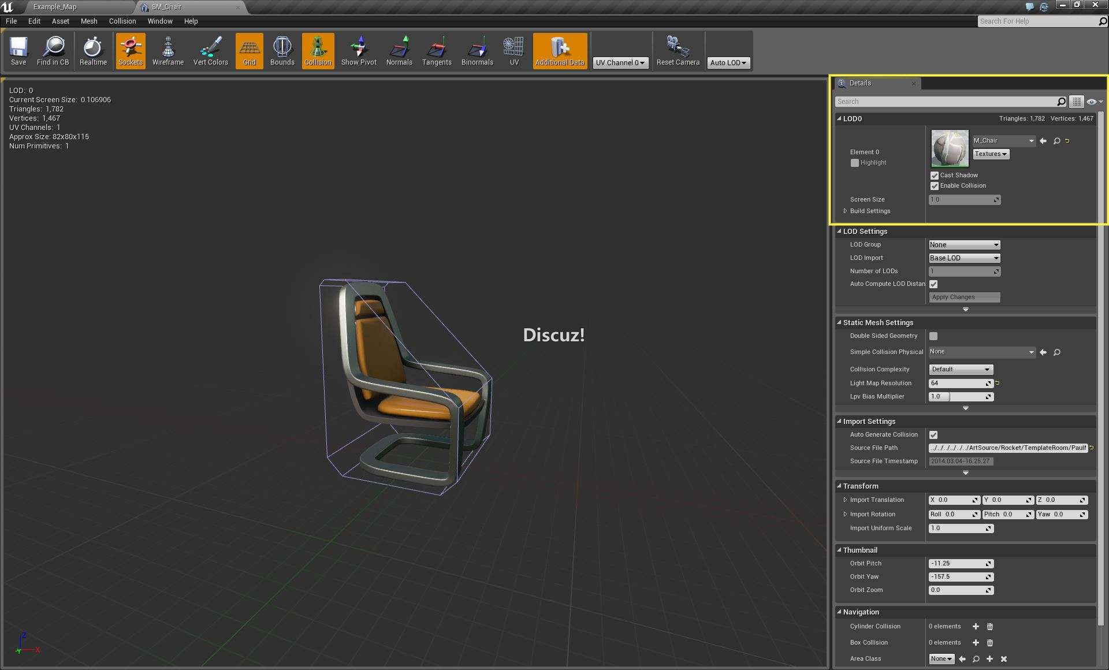This screenshot has height=670, width=1109.
Task: Toggle the Wireframe view mode
Action: tap(167, 49)
